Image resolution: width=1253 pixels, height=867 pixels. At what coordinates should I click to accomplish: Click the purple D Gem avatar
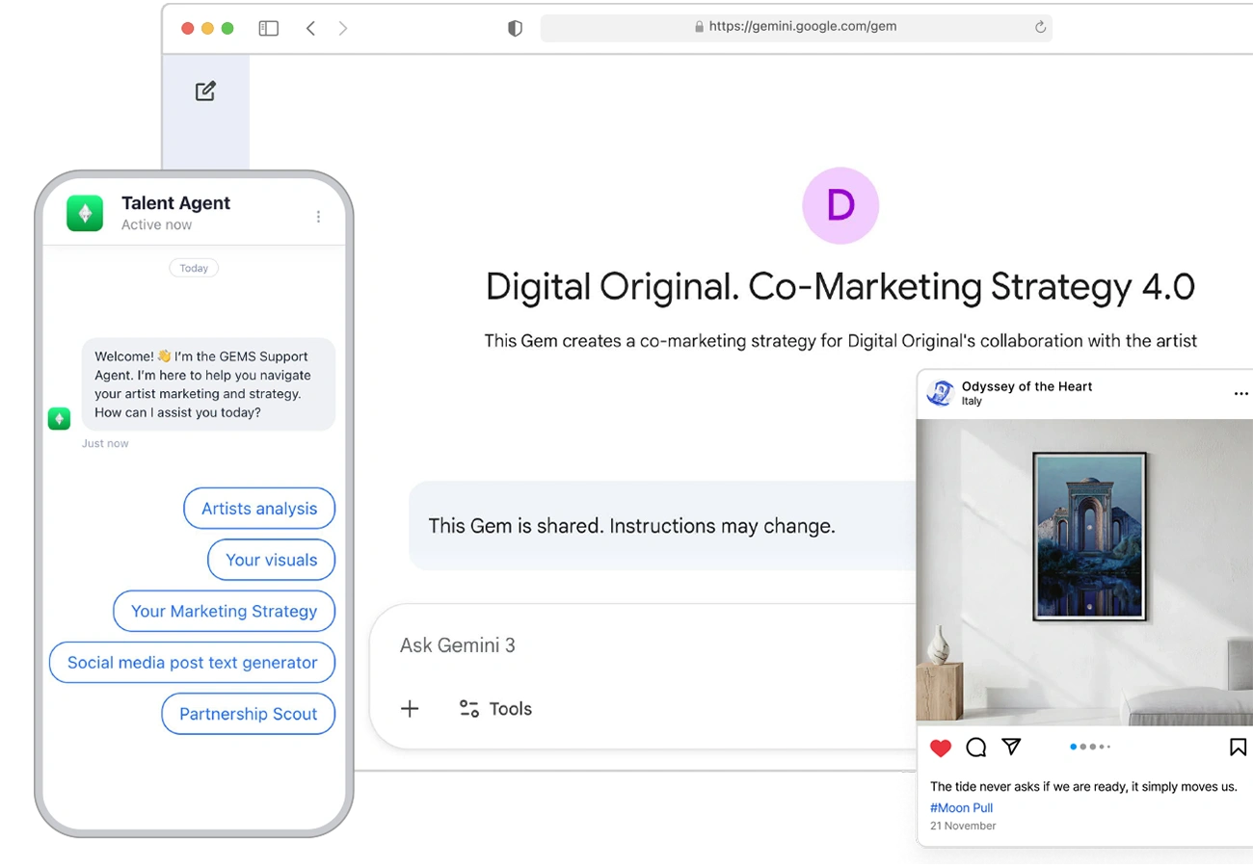(x=840, y=205)
